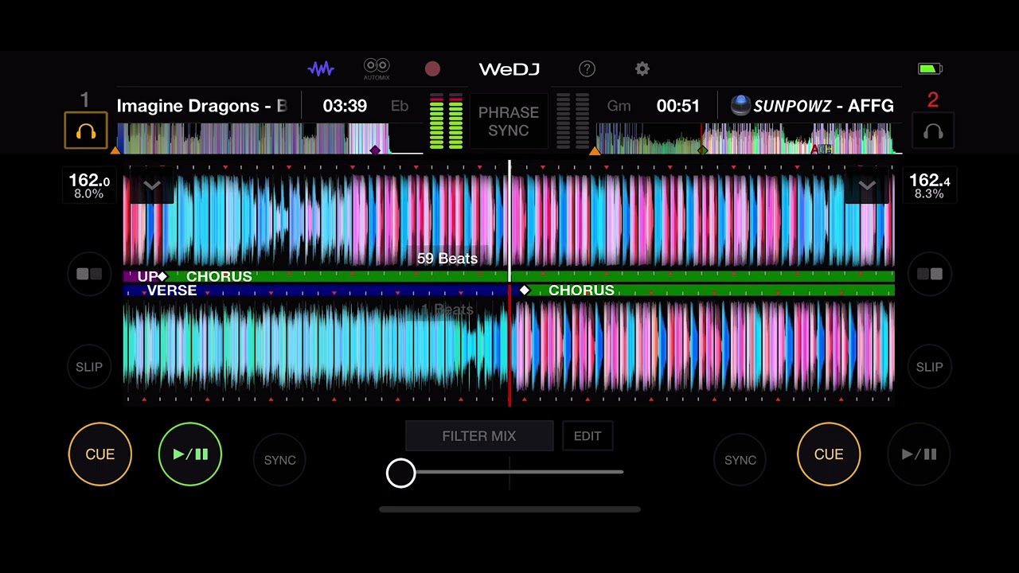The height and width of the screenshot is (573, 1019).
Task: Open settings gear icon
Action: [x=642, y=69]
